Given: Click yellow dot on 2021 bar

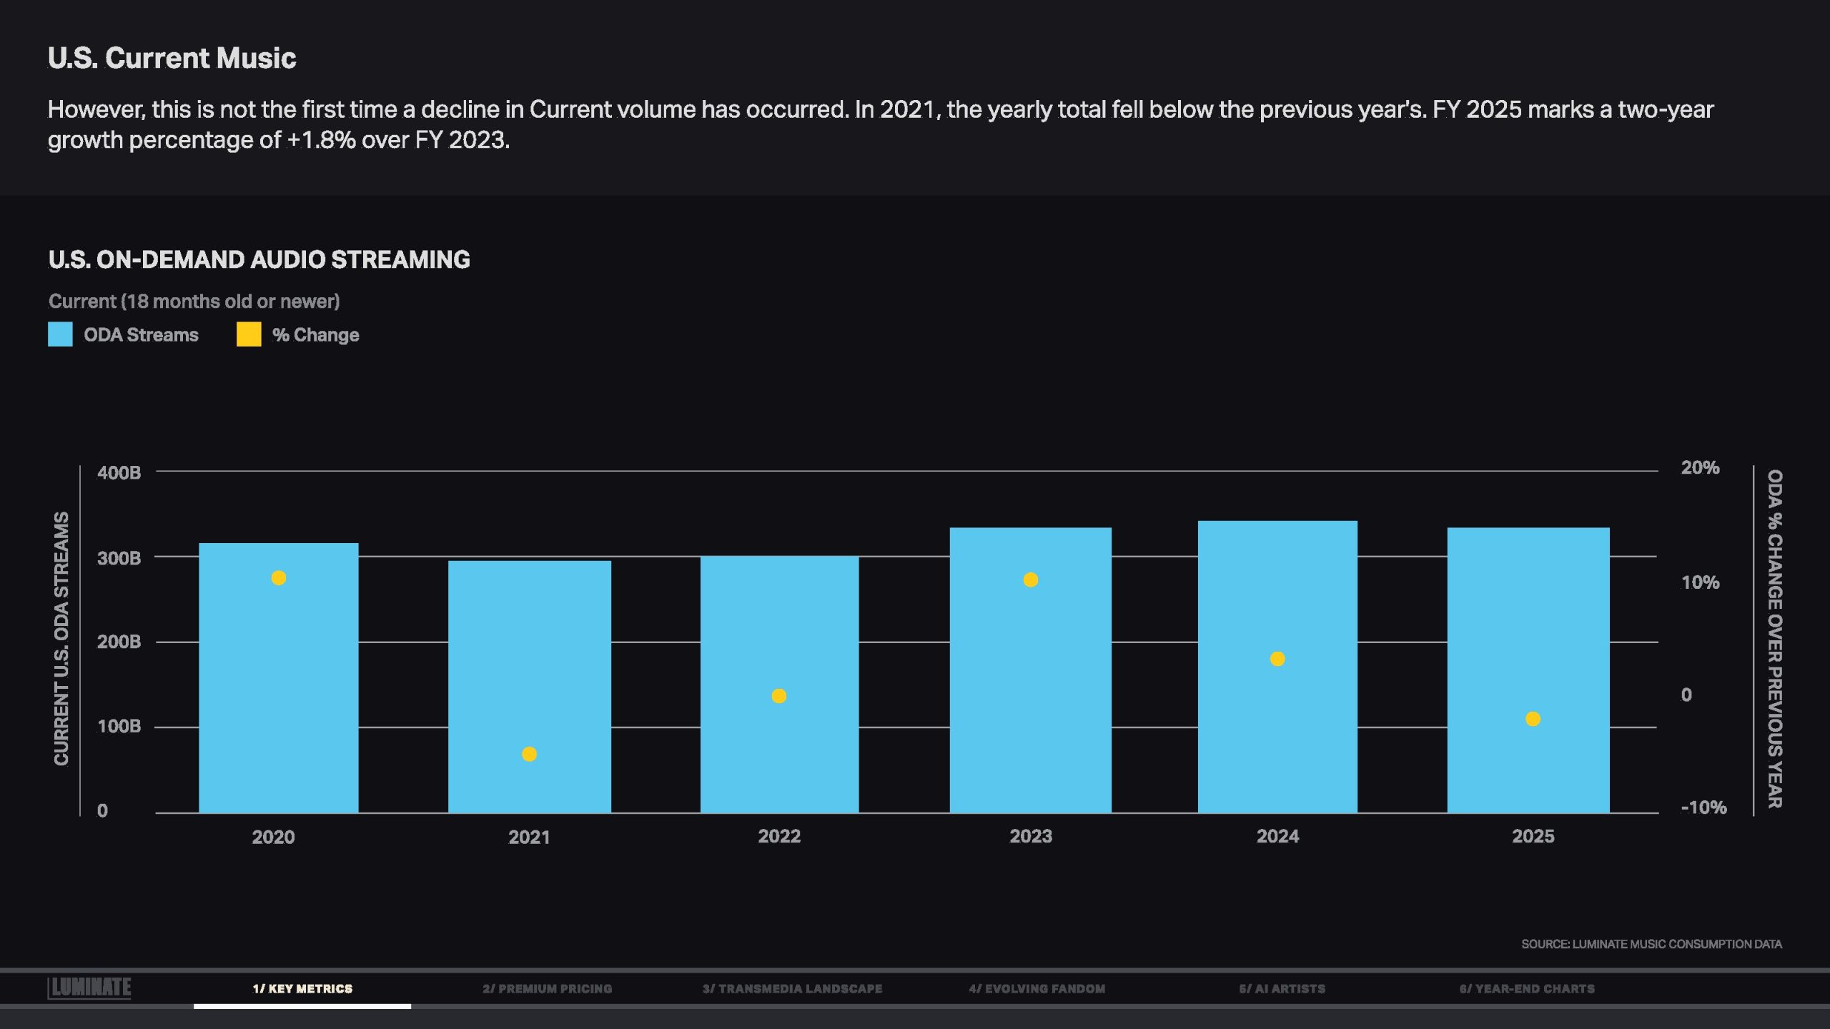Looking at the screenshot, I should [x=529, y=754].
